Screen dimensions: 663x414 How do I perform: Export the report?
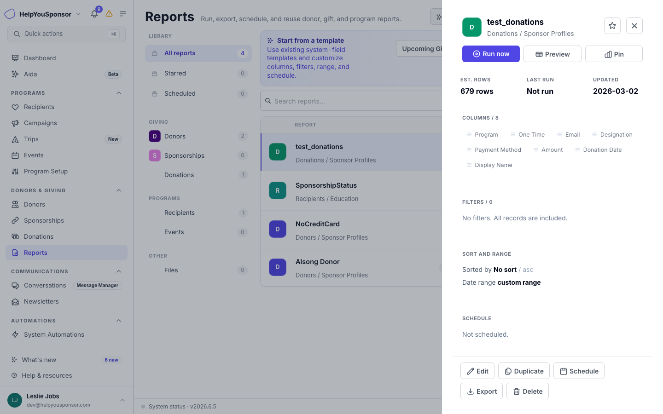click(x=482, y=391)
